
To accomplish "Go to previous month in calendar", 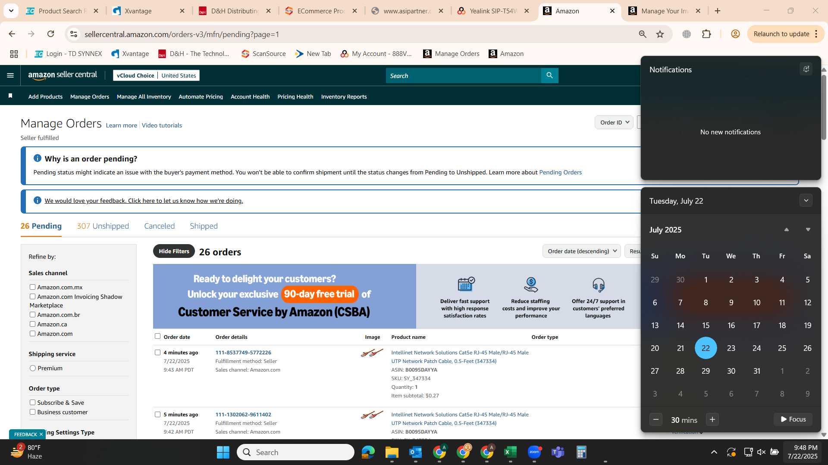I will pos(787,229).
